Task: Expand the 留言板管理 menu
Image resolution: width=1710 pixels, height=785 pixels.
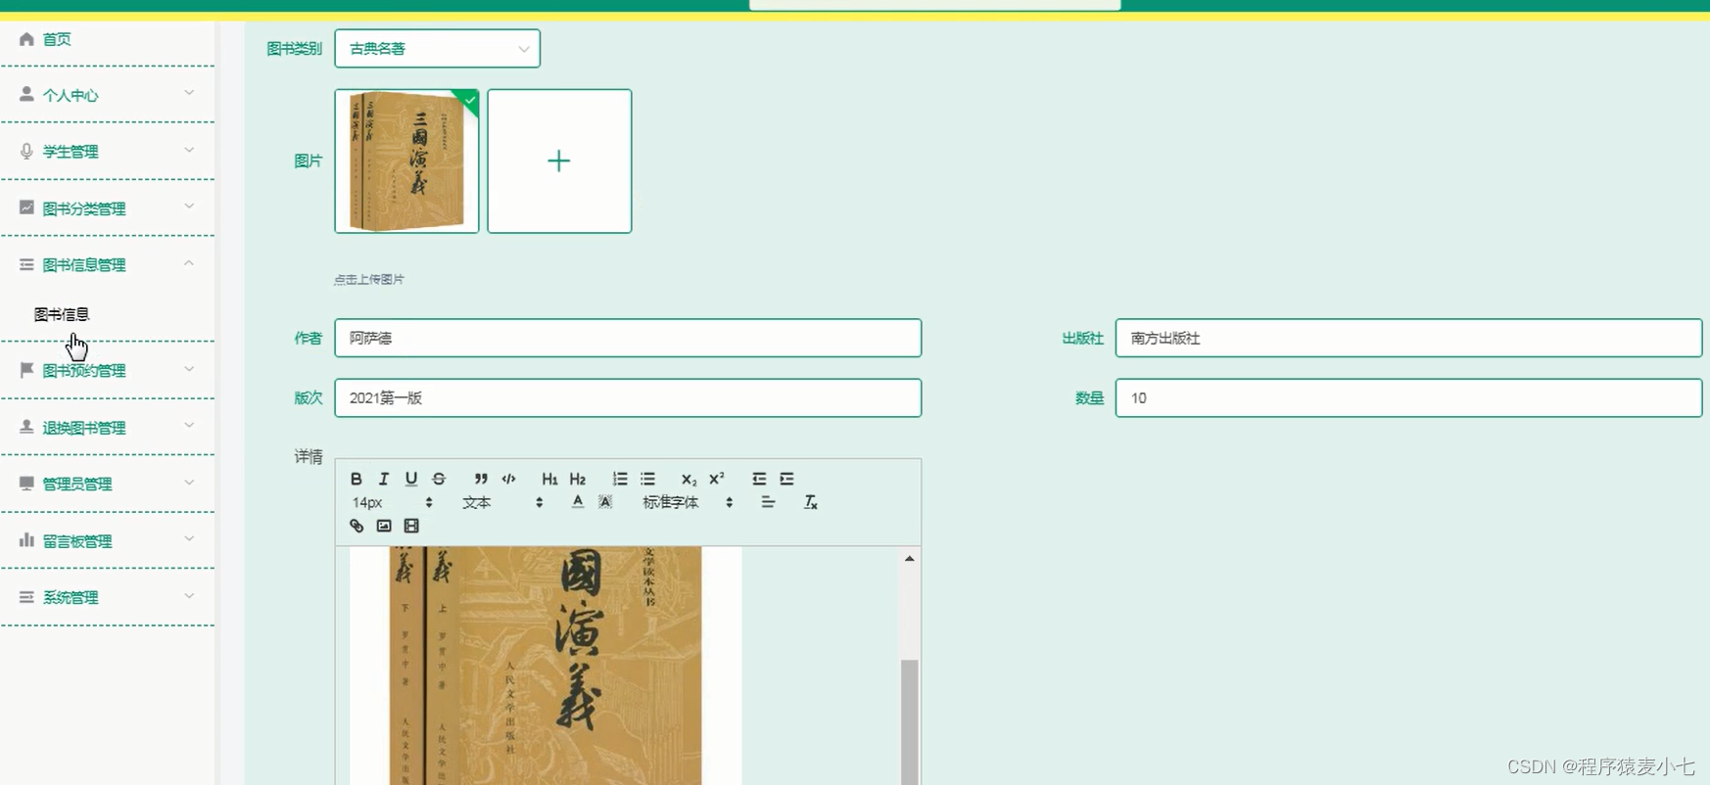Action: tap(108, 540)
